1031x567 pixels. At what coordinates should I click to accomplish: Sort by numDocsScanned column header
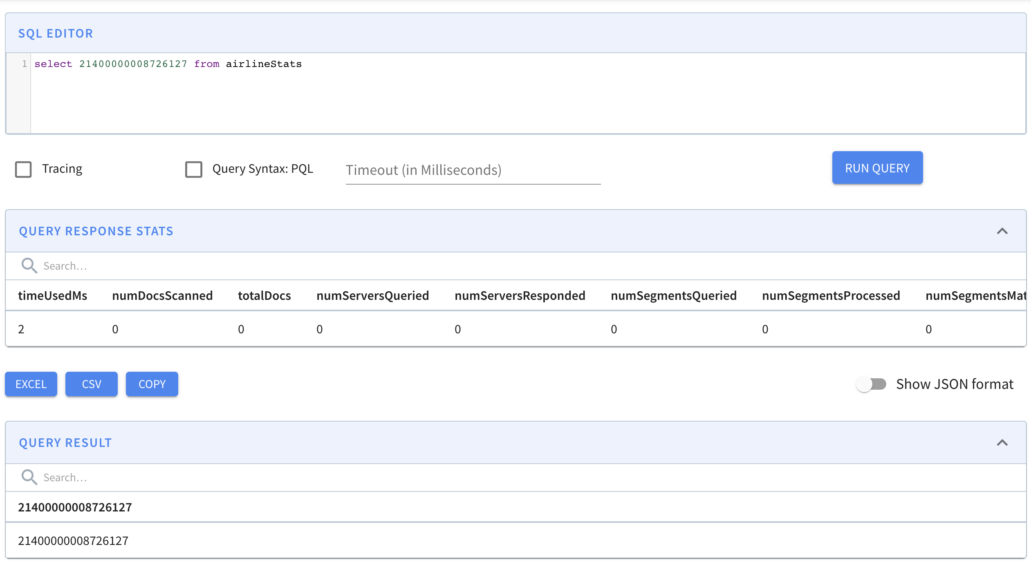pyautogui.click(x=162, y=295)
